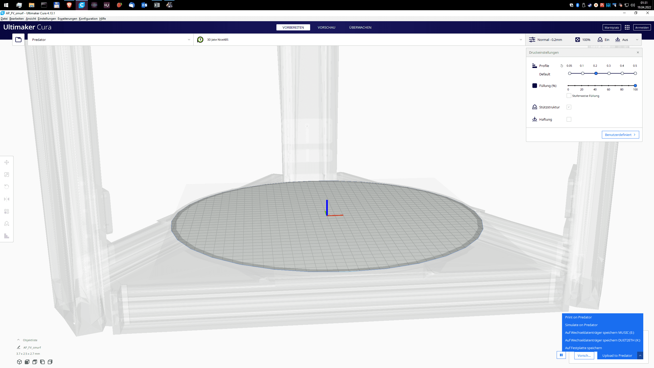
Task: Switch to the VORSCHAU tab
Action: point(326,27)
